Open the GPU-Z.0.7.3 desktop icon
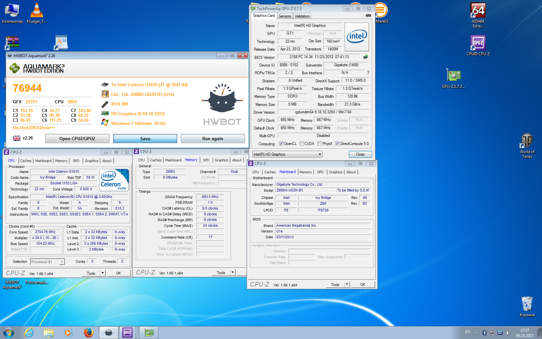 (453, 78)
